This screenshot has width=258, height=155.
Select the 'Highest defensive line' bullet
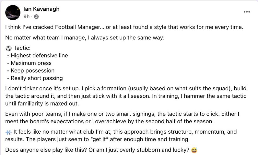[39, 56]
